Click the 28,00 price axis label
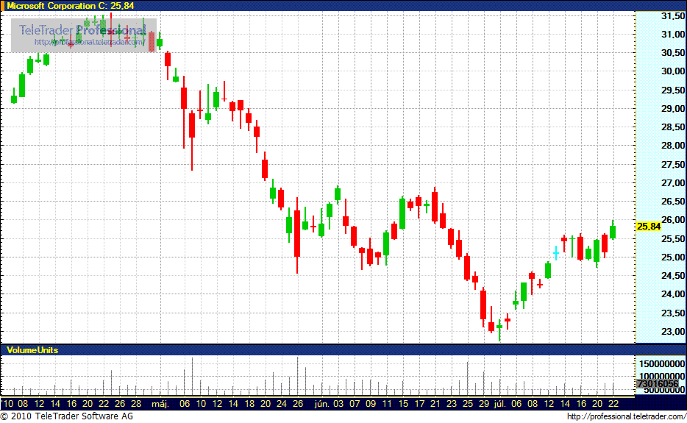 672,145
